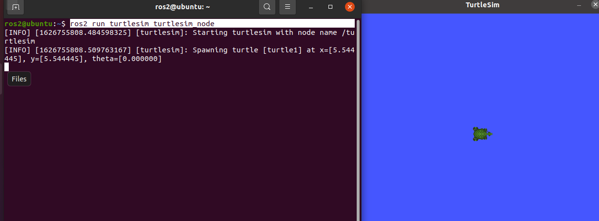
Task: Click the TurtleSim title bar text
Action: (482, 5)
